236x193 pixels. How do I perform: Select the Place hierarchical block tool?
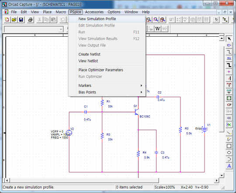(229, 98)
